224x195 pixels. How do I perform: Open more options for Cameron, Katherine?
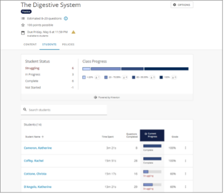(x=185, y=148)
